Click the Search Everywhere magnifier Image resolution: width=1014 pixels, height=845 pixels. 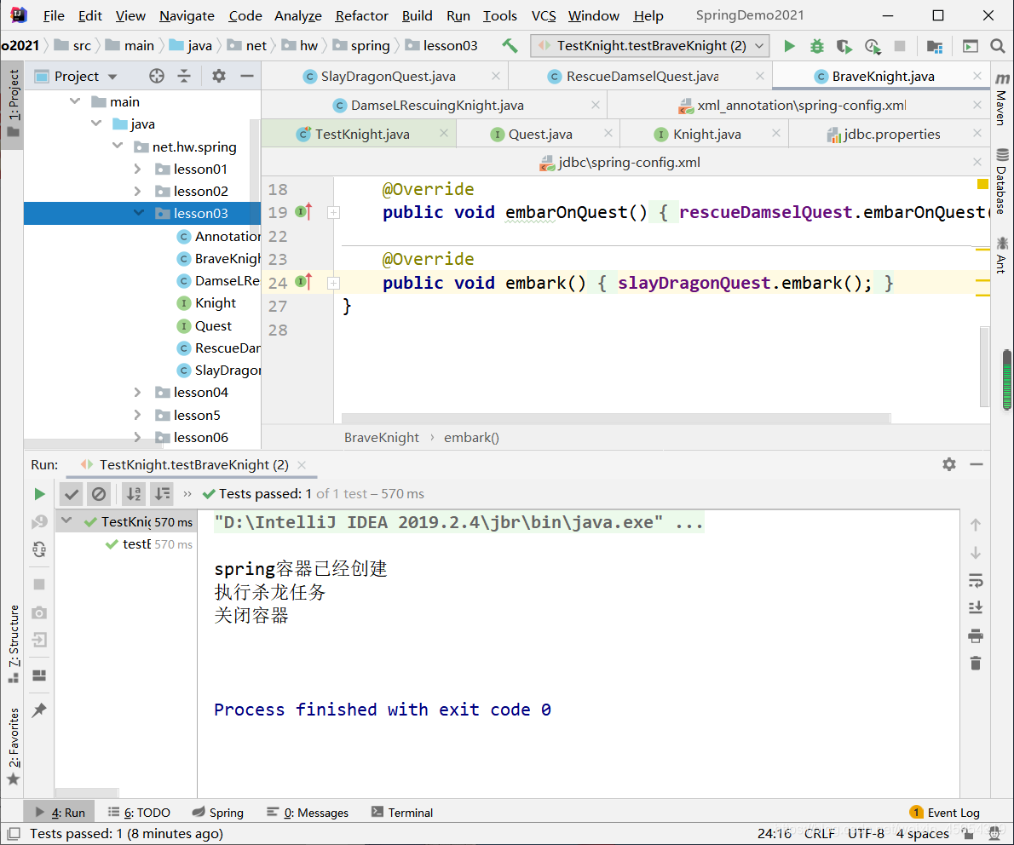(998, 46)
